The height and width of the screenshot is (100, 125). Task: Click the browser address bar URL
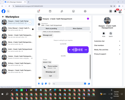(29, 6)
